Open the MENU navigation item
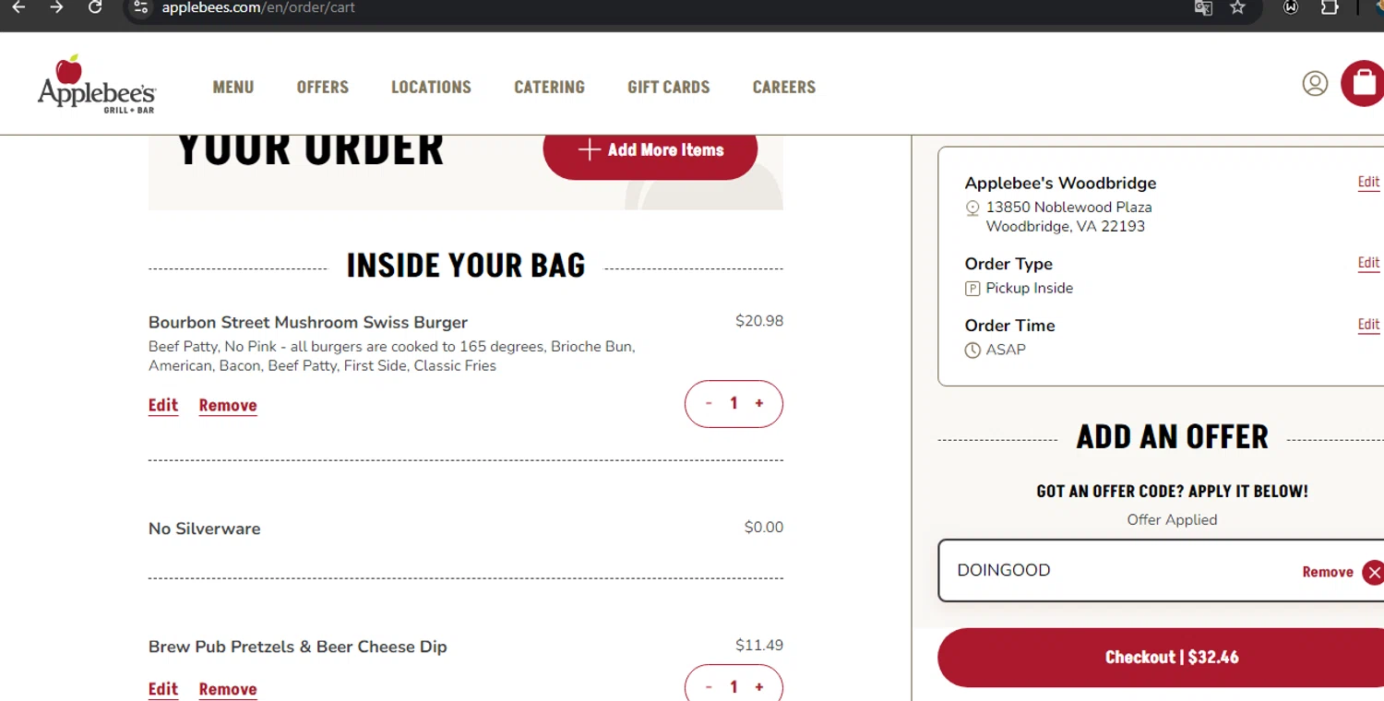The image size is (1384, 701). (233, 87)
